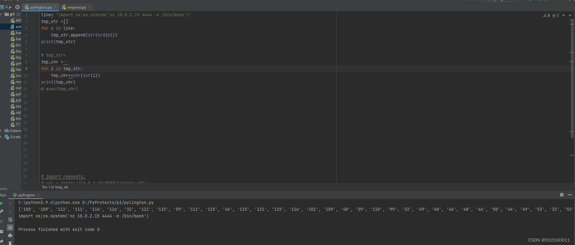The height and width of the screenshot is (245, 575).
Task: Open run configuration wrench icon
Action: coord(2,211)
